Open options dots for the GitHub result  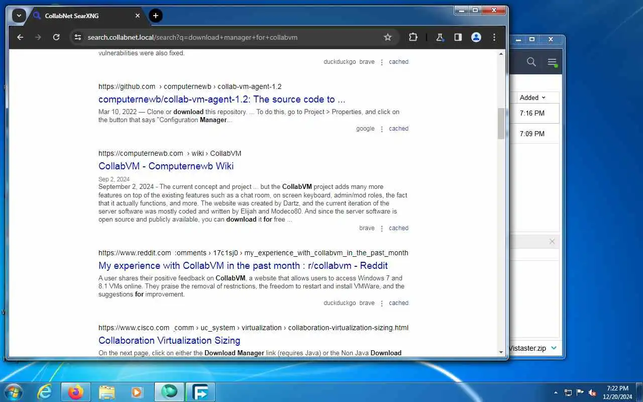click(x=382, y=129)
